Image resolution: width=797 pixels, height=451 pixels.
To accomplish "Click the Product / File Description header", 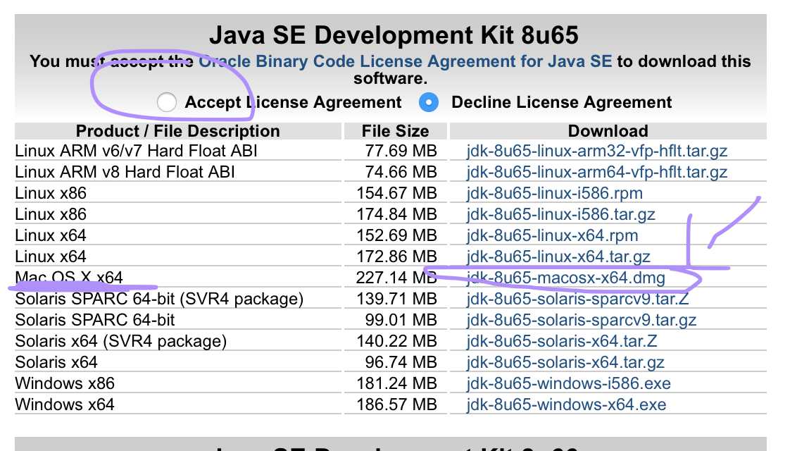I will coord(178,131).
